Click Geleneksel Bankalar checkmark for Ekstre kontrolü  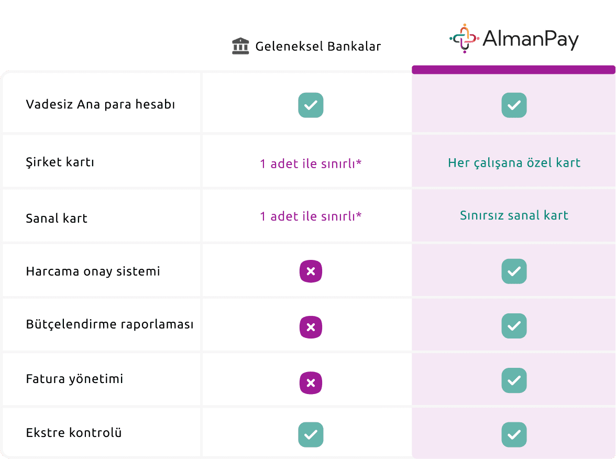[x=311, y=435]
